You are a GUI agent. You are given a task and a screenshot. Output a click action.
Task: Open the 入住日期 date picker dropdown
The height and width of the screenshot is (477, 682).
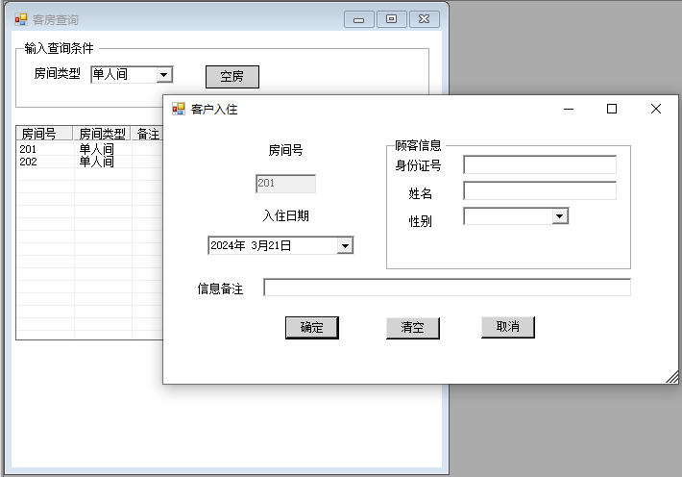345,245
